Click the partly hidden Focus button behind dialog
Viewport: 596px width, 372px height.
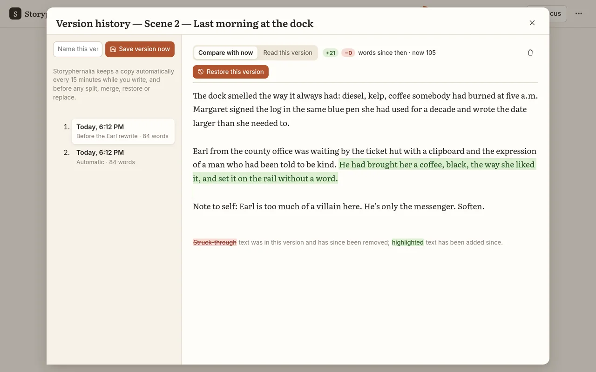[x=557, y=13]
